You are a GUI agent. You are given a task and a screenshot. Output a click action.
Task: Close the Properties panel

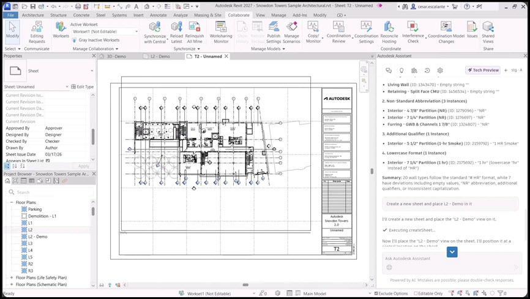(94, 56)
